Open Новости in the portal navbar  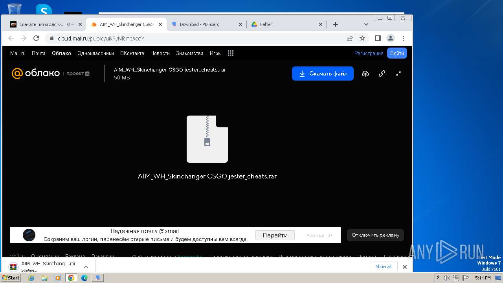(x=160, y=53)
